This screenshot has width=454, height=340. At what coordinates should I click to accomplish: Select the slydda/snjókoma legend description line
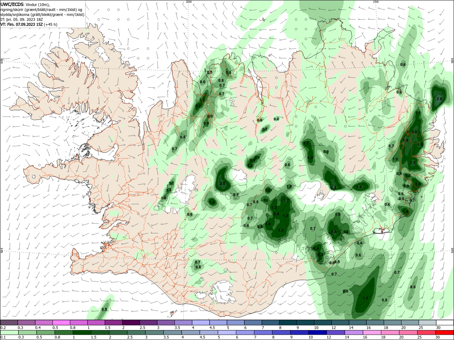click(43, 15)
